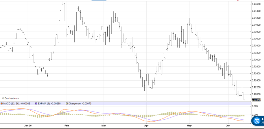Viewport: 264px width, 129px height.
Task: Click the Feb date axis label
Action: click(x=67, y=125)
